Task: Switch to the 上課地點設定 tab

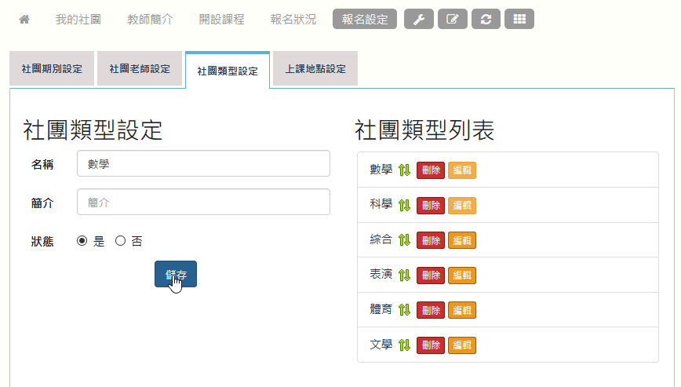Action: [315, 70]
